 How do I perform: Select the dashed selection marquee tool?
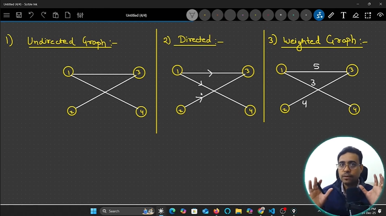click(x=368, y=15)
